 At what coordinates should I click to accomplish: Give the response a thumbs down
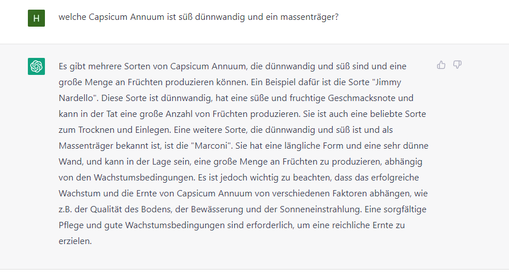[457, 65]
